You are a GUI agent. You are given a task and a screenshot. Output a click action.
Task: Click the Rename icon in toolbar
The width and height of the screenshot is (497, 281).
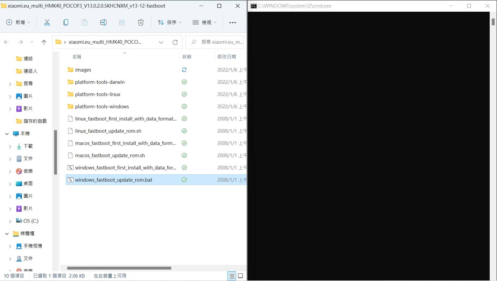pyautogui.click(x=103, y=22)
